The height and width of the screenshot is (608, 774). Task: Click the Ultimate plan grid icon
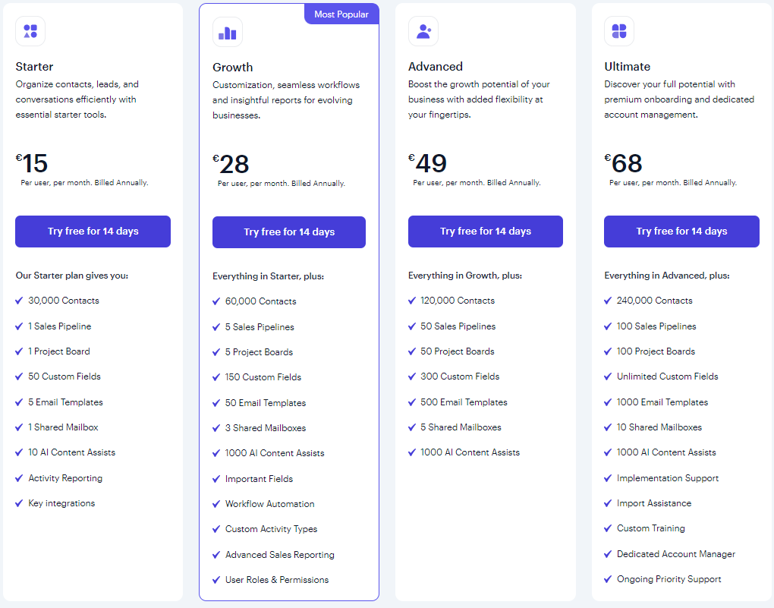point(619,31)
